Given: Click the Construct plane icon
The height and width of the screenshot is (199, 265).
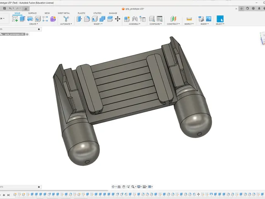Looking at the screenshot, I should coord(173,19).
